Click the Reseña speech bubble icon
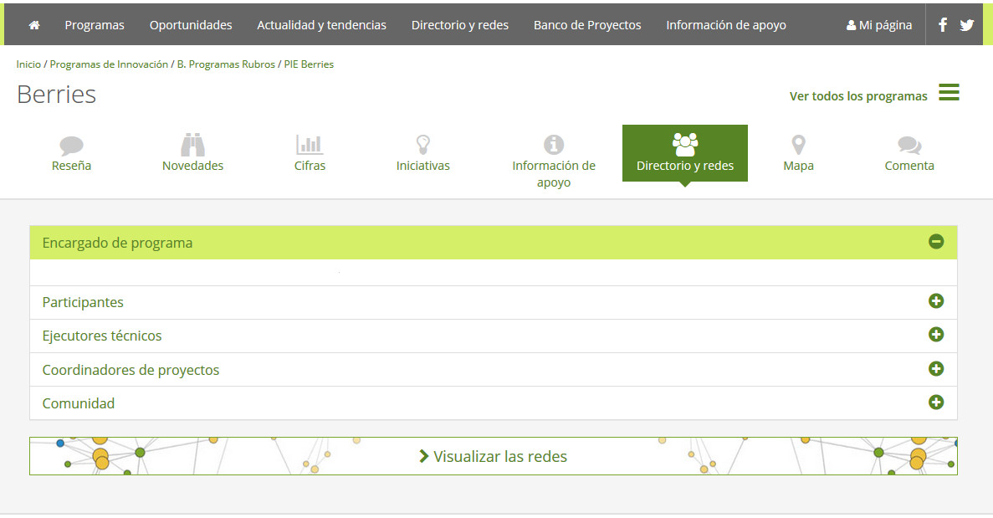993x518 pixels. (72, 146)
